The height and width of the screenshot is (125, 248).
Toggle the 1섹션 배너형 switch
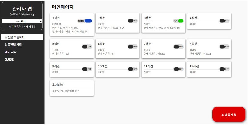pos(85,21)
